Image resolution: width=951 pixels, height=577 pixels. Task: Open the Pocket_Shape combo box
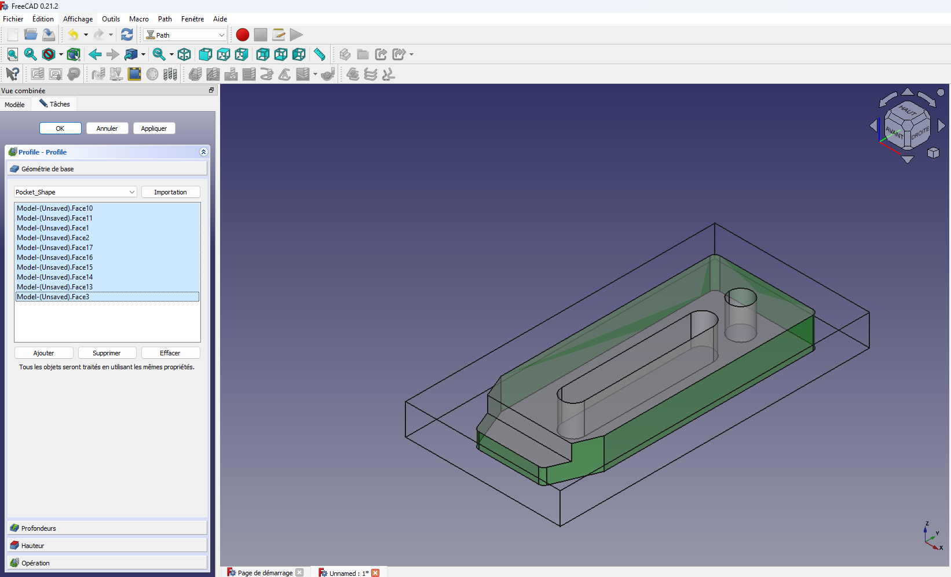click(75, 192)
